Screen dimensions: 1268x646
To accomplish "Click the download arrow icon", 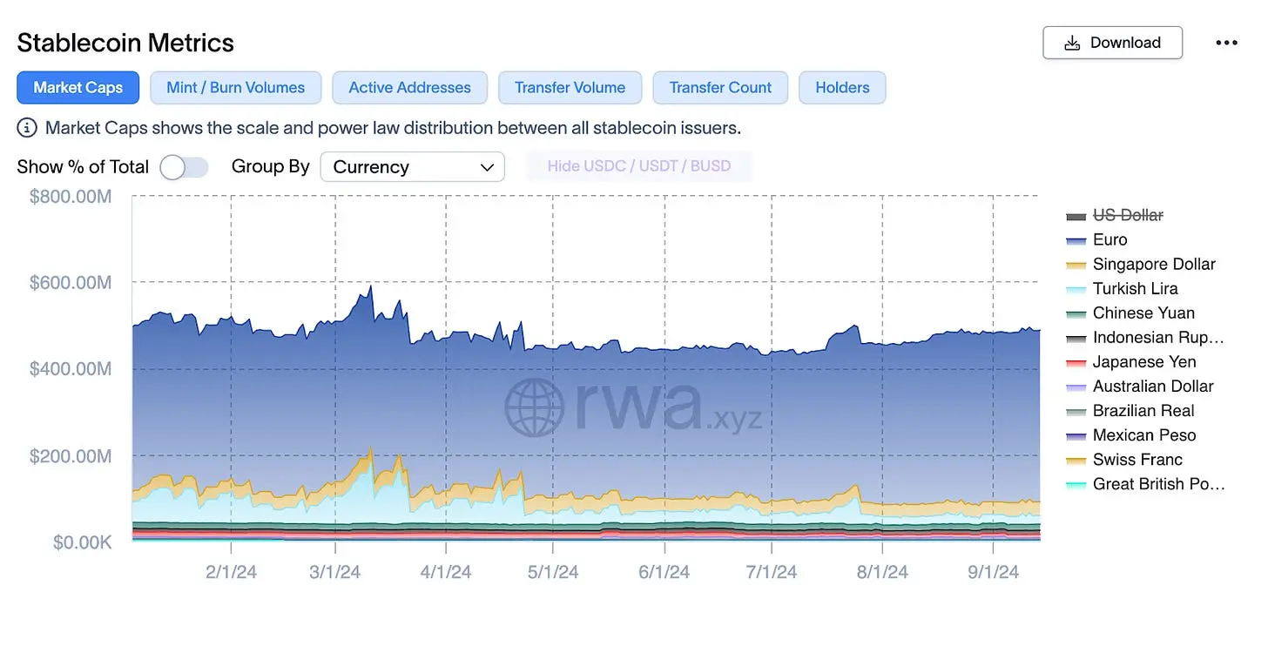I will click(1073, 43).
